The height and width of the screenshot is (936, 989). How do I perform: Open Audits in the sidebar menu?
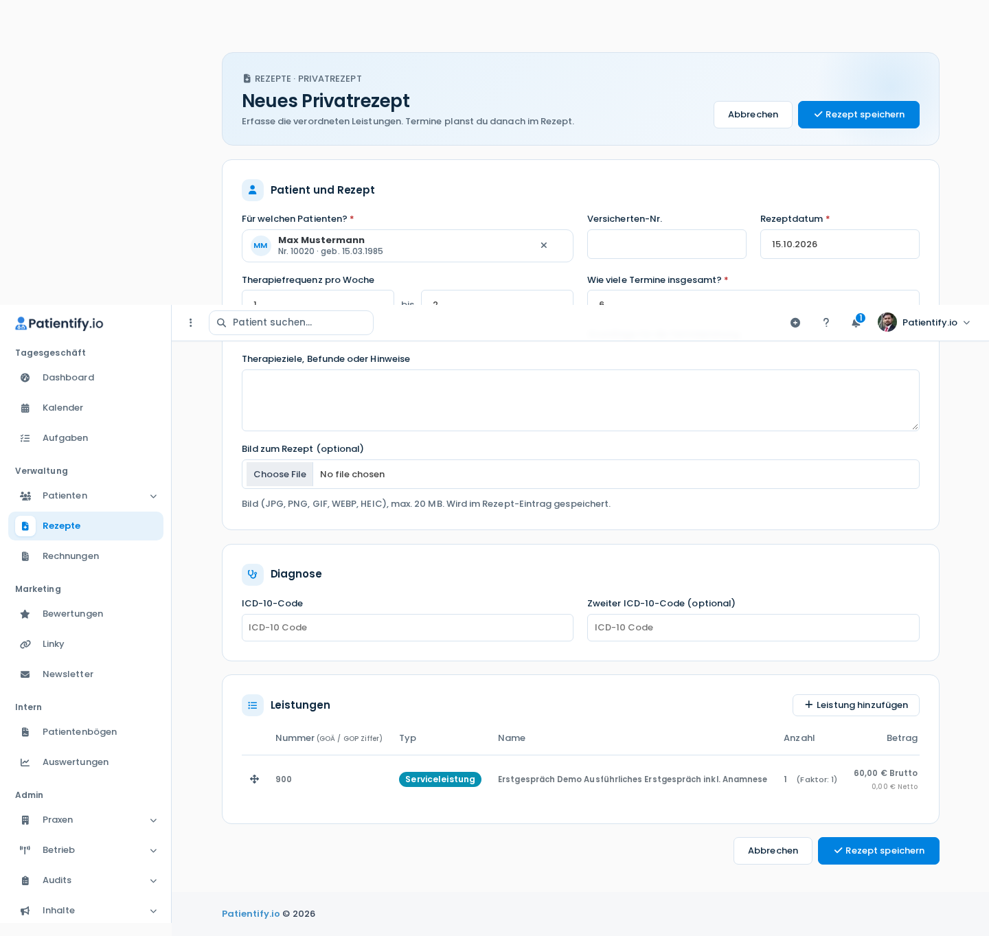pos(86,880)
